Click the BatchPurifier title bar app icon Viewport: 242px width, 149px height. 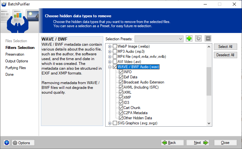(4, 4)
